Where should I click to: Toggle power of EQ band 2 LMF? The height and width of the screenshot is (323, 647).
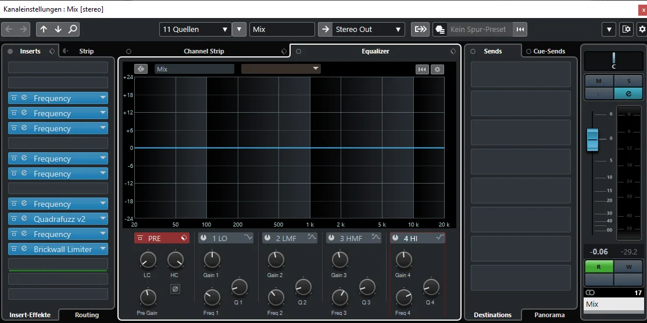coord(267,238)
